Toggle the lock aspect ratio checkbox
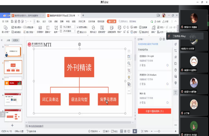 (x=77, y=27)
